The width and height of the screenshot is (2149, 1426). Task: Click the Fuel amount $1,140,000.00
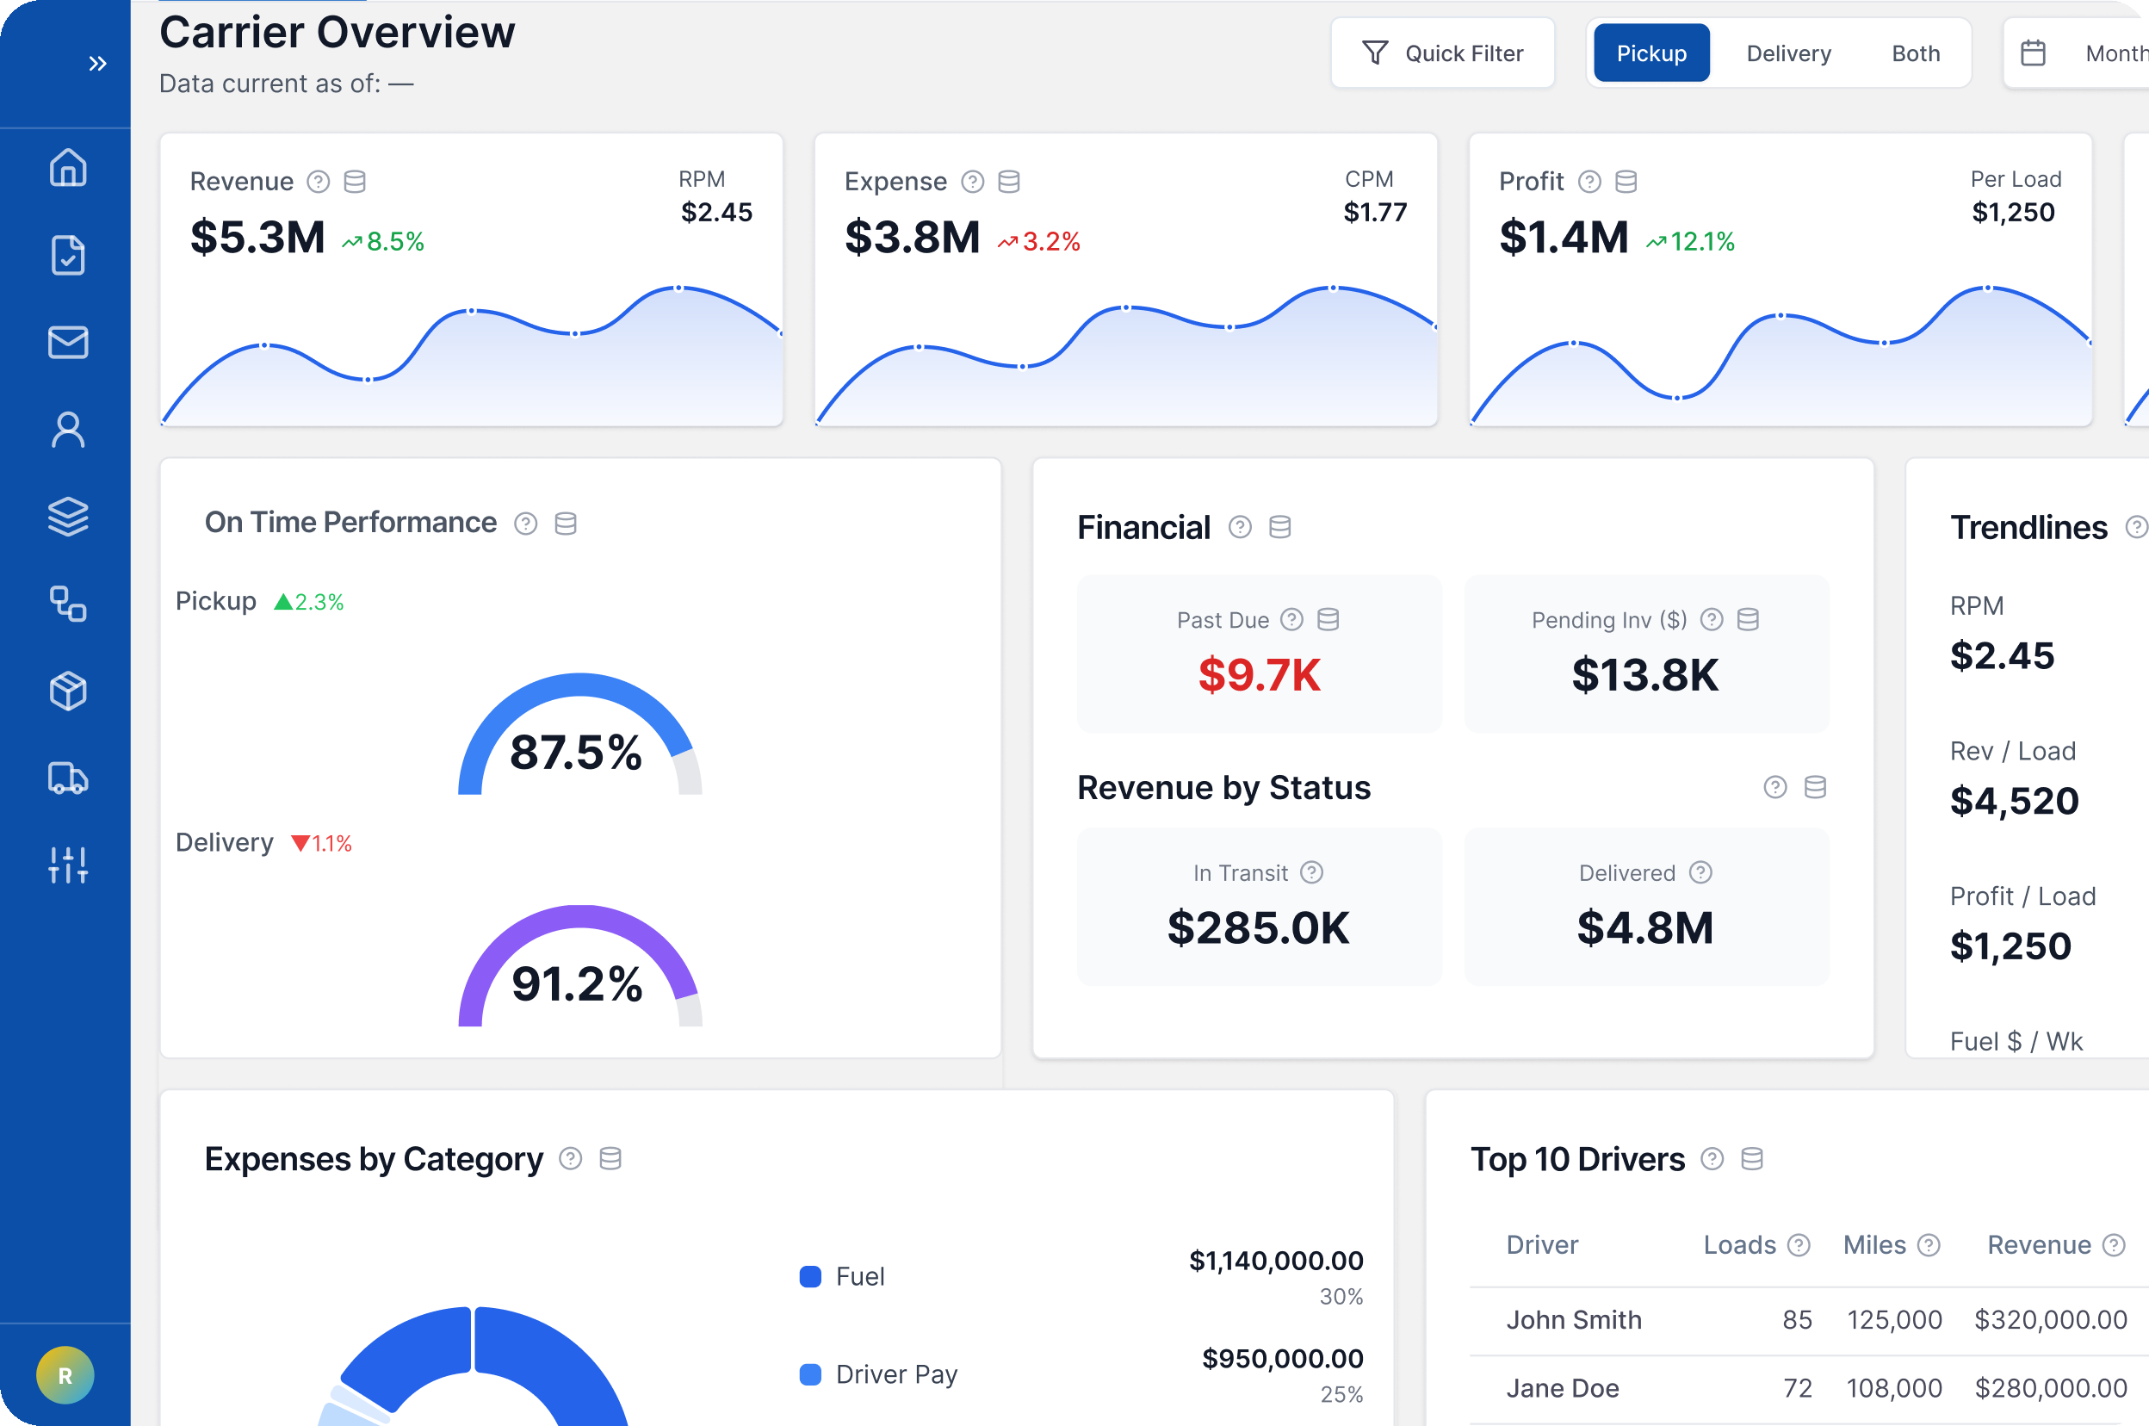1276,1262
